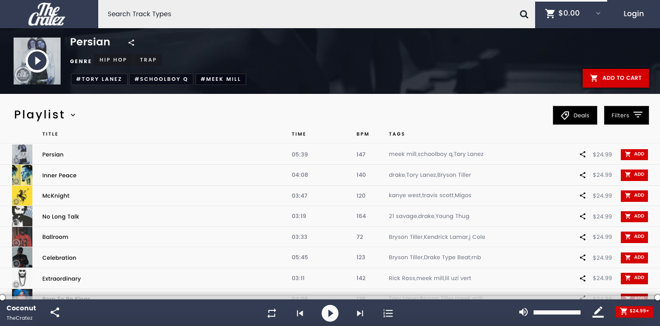Screen dimensions: 660x326
Task: Click the No Long Talk title
Action: 61,216
